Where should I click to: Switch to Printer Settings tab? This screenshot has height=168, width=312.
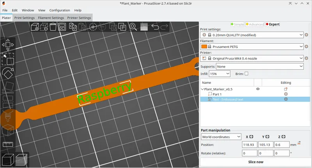tap(79, 18)
